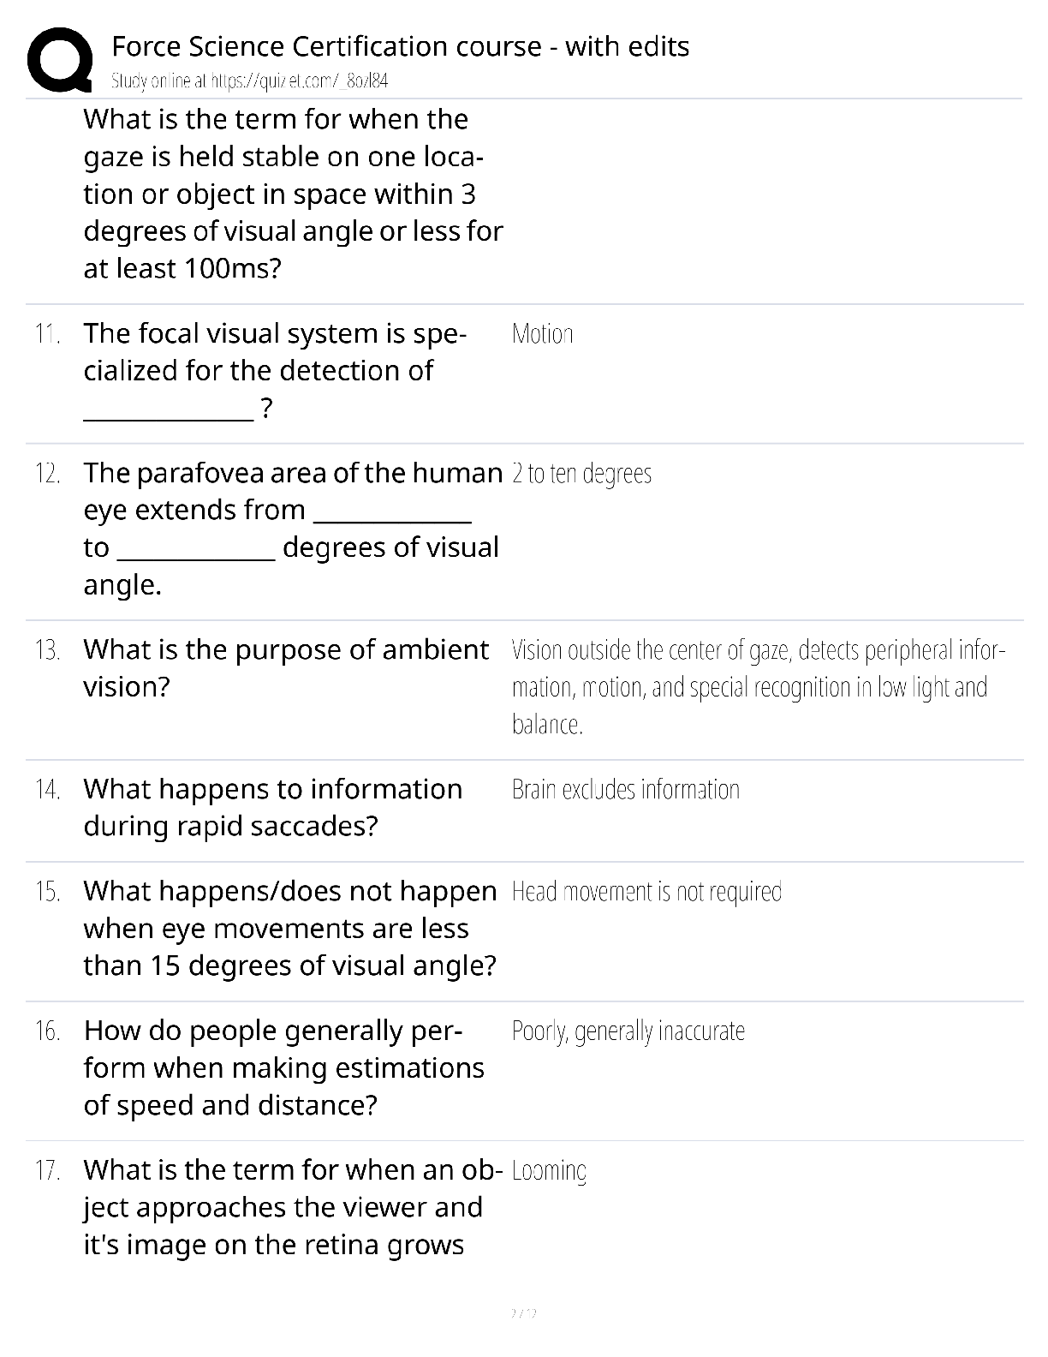Select the answer '2 to ten degrees'
Viewport: 1048px width, 1357px height.
pos(581,473)
